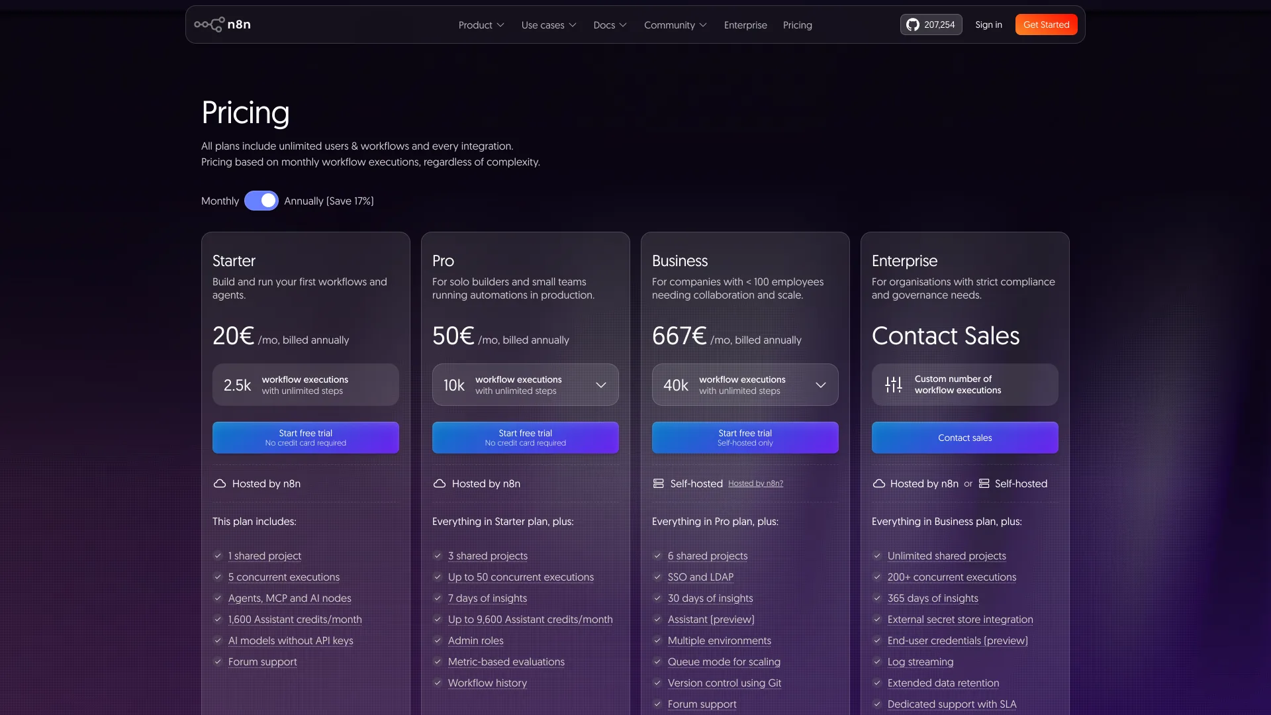This screenshot has height=715, width=1271.
Task: Click the sliders icon in Custom number of executions
Action: click(894, 385)
